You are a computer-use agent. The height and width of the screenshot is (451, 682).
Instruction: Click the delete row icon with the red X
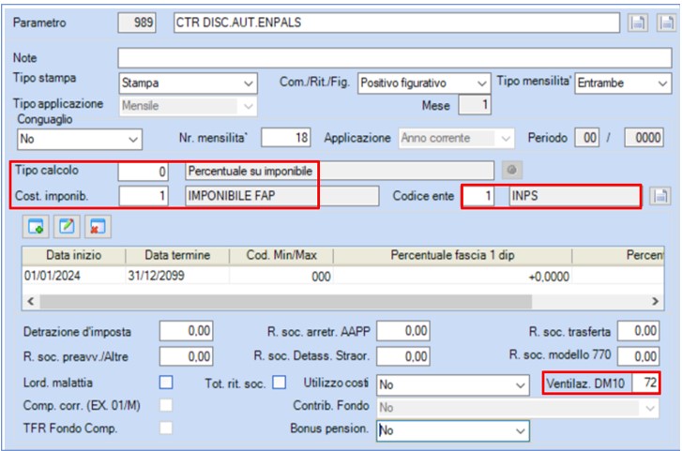98,227
